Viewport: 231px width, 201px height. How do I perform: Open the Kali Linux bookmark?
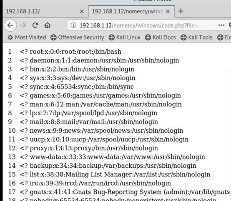click(125, 37)
